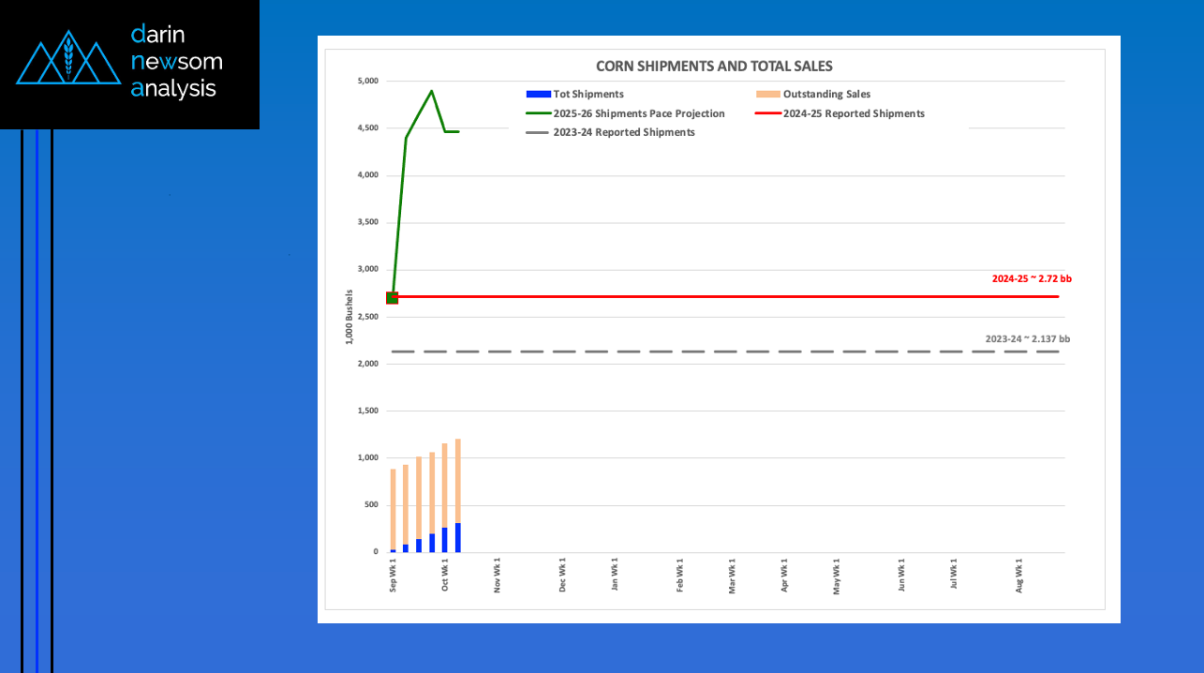Click the chart title Corn Shipments and Total Sales
This screenshot has width=1204, height=673.
click(714, 67)
